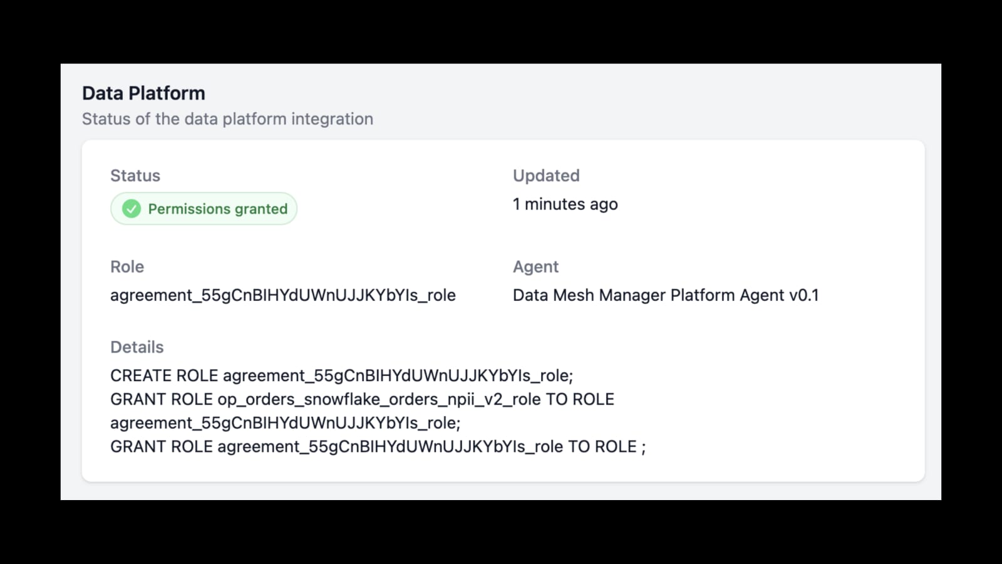The image size is (1002, 564).
Task: Select the role name under the Role label
Action: 283,295
